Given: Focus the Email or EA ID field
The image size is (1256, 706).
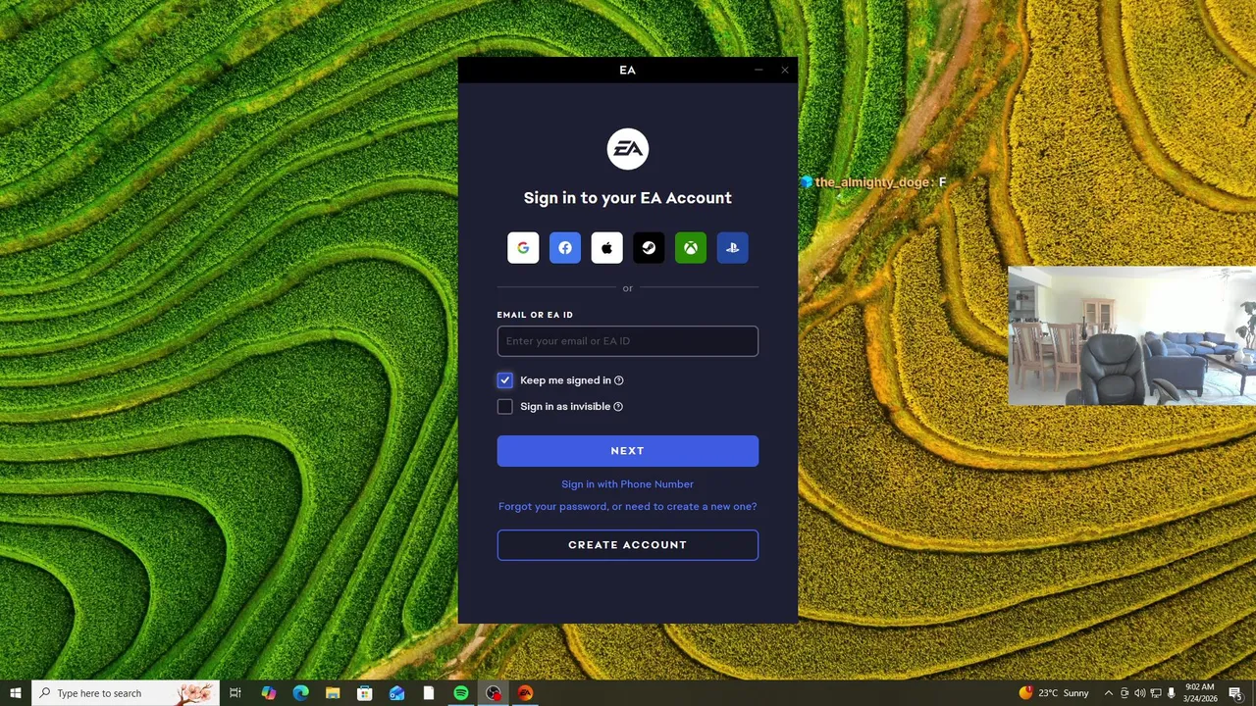Looking at the screenshot, I should [628, 341].
